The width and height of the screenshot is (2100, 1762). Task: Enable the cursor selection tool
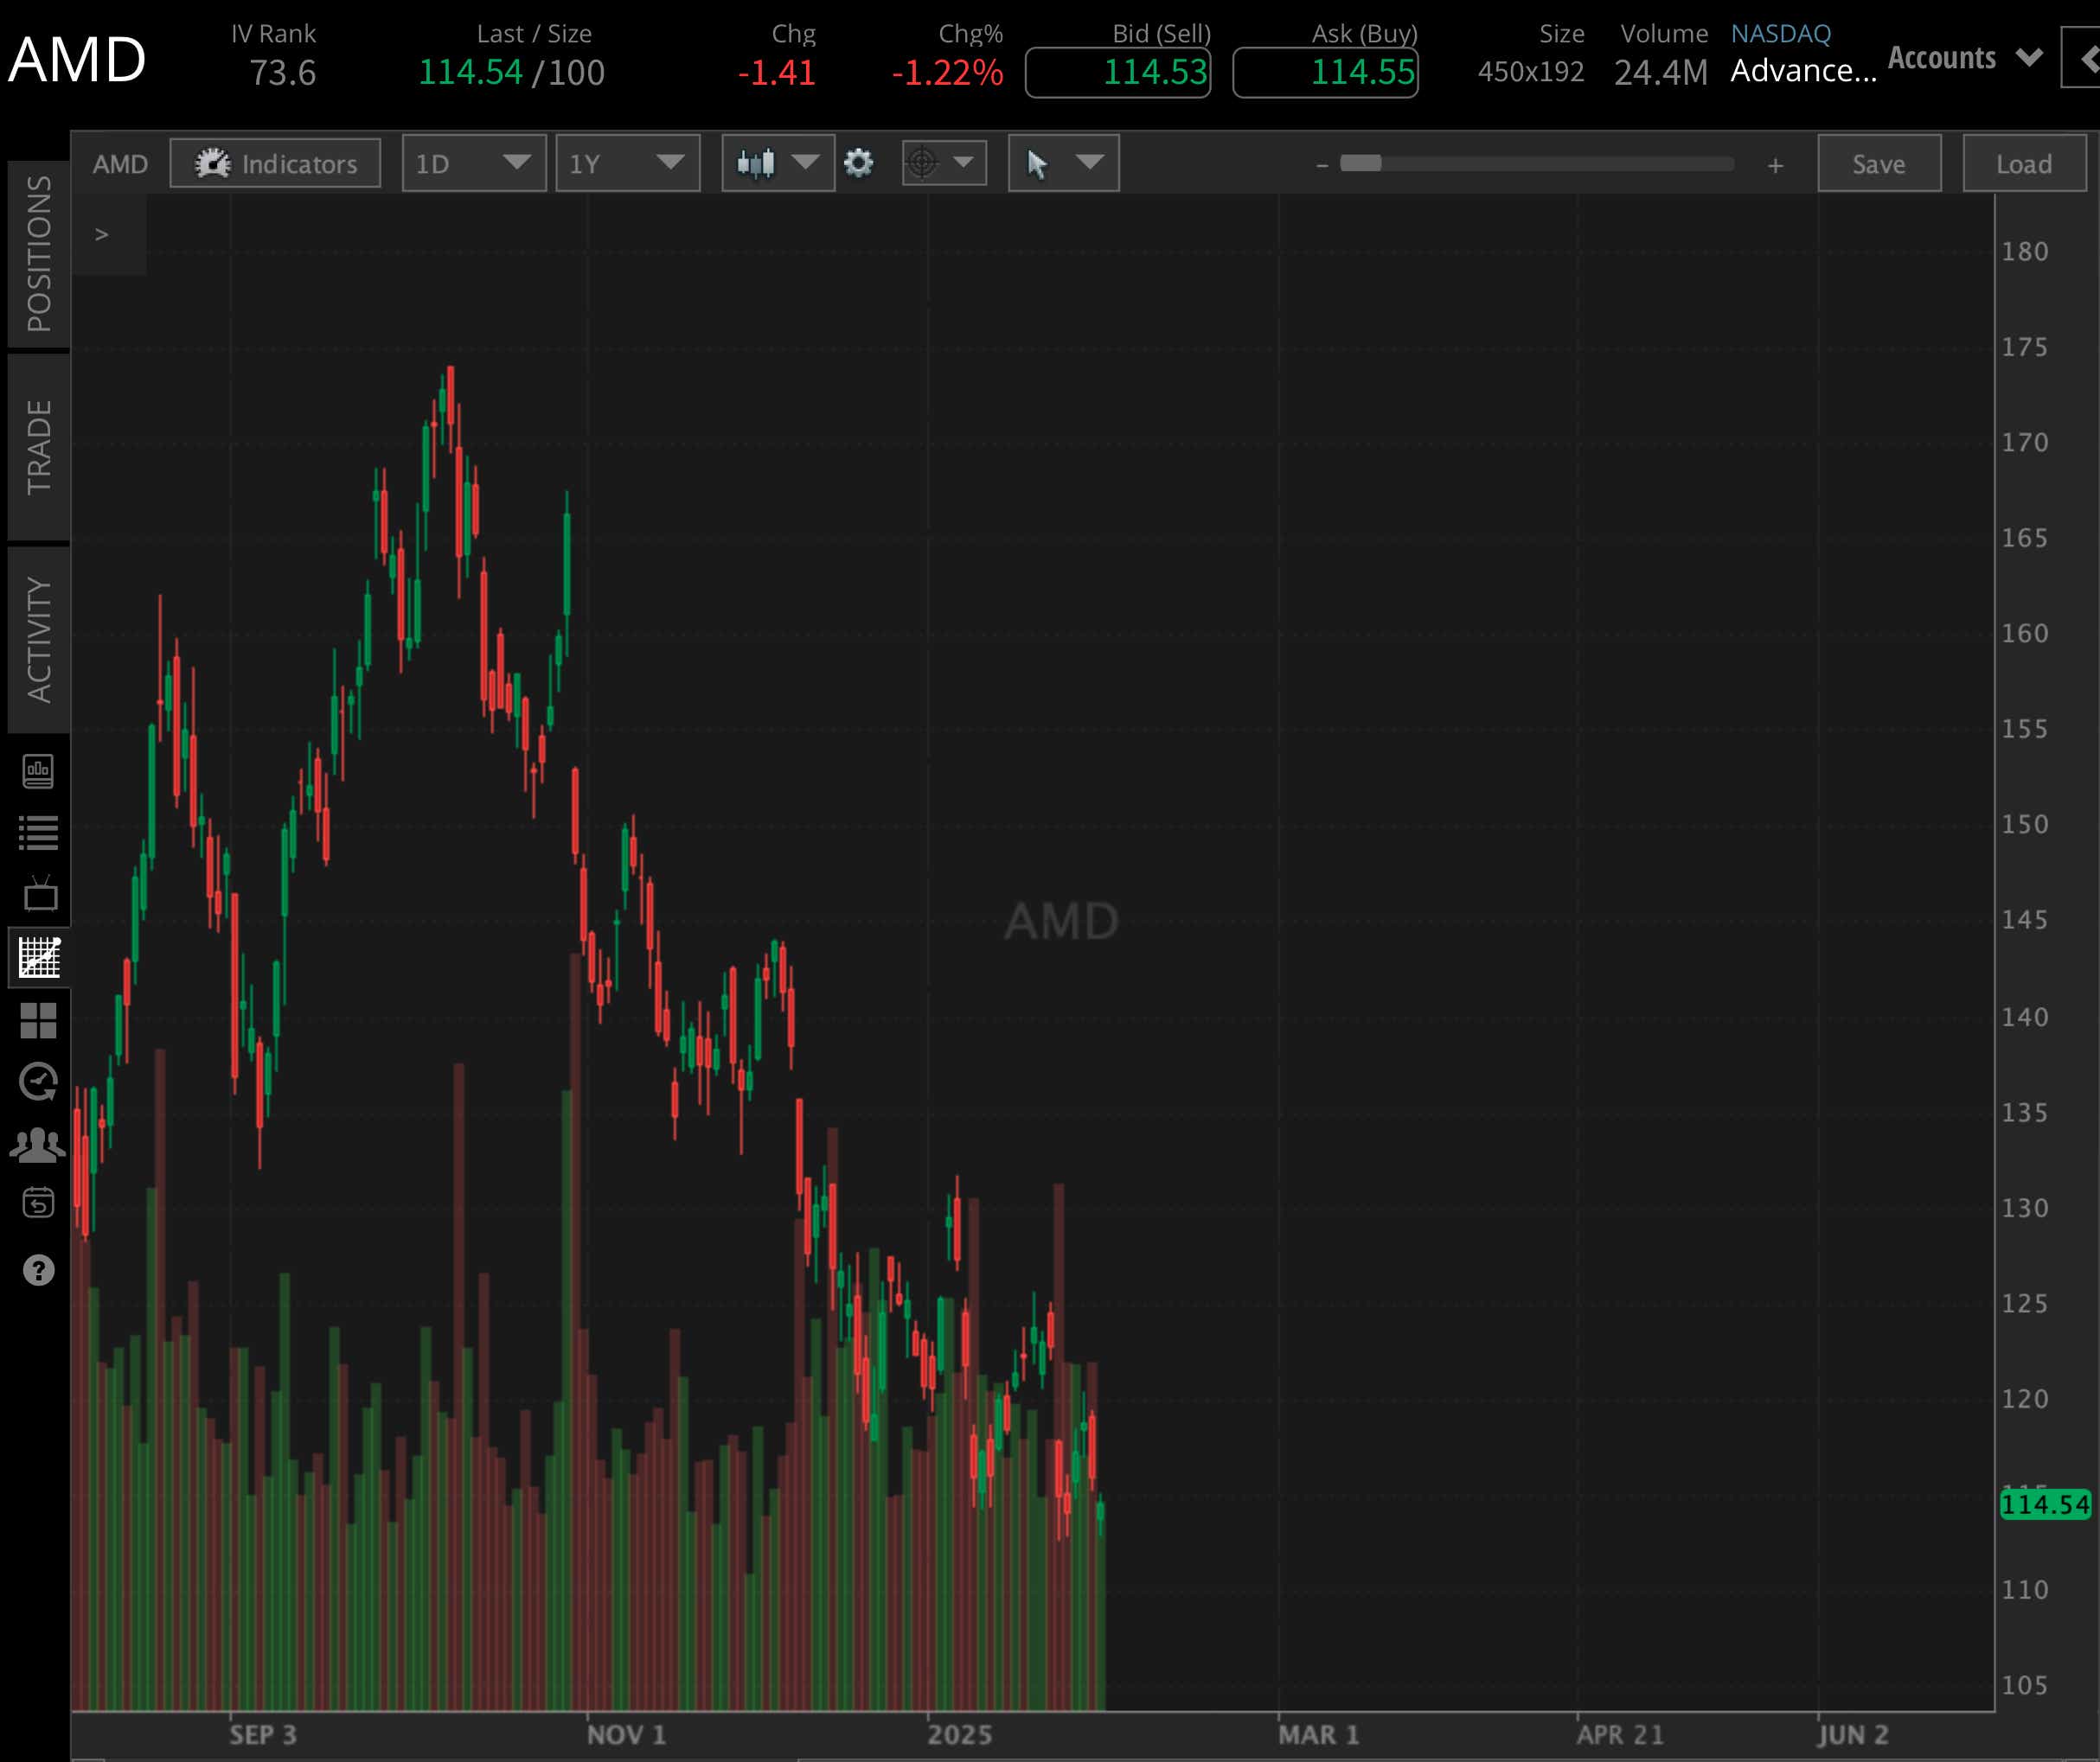click(x=1040, y=163)
